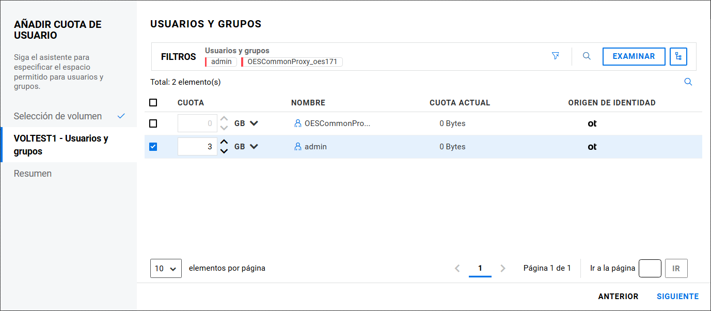Open the Resumen step in the wizard
Viewport: 711px width, 311px height.
click(33, 174)
